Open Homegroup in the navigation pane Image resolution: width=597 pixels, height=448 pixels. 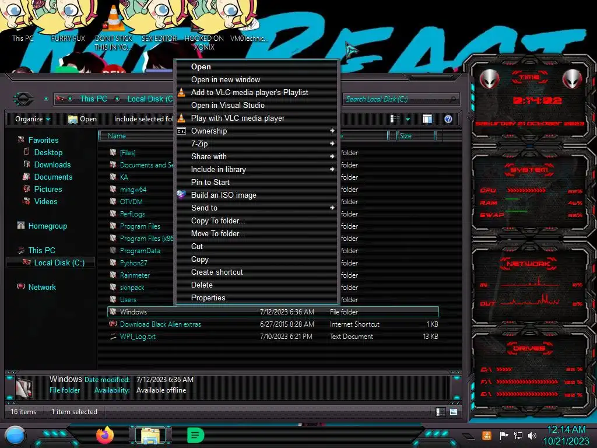[48, 226]
